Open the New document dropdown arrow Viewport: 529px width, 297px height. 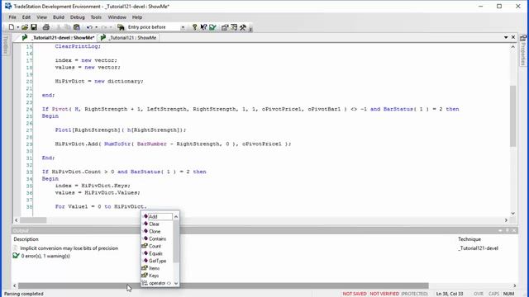tap(17, 27)
